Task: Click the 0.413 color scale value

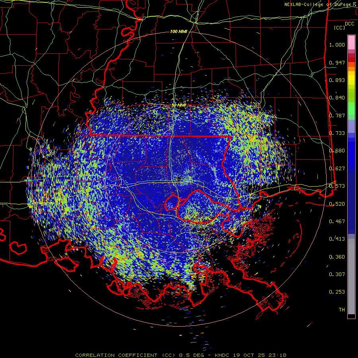Action: 337,239
